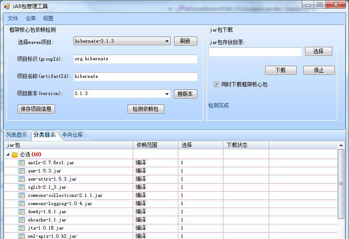
Task: Click the 下载状态 column header
Action: click(246, 145)
